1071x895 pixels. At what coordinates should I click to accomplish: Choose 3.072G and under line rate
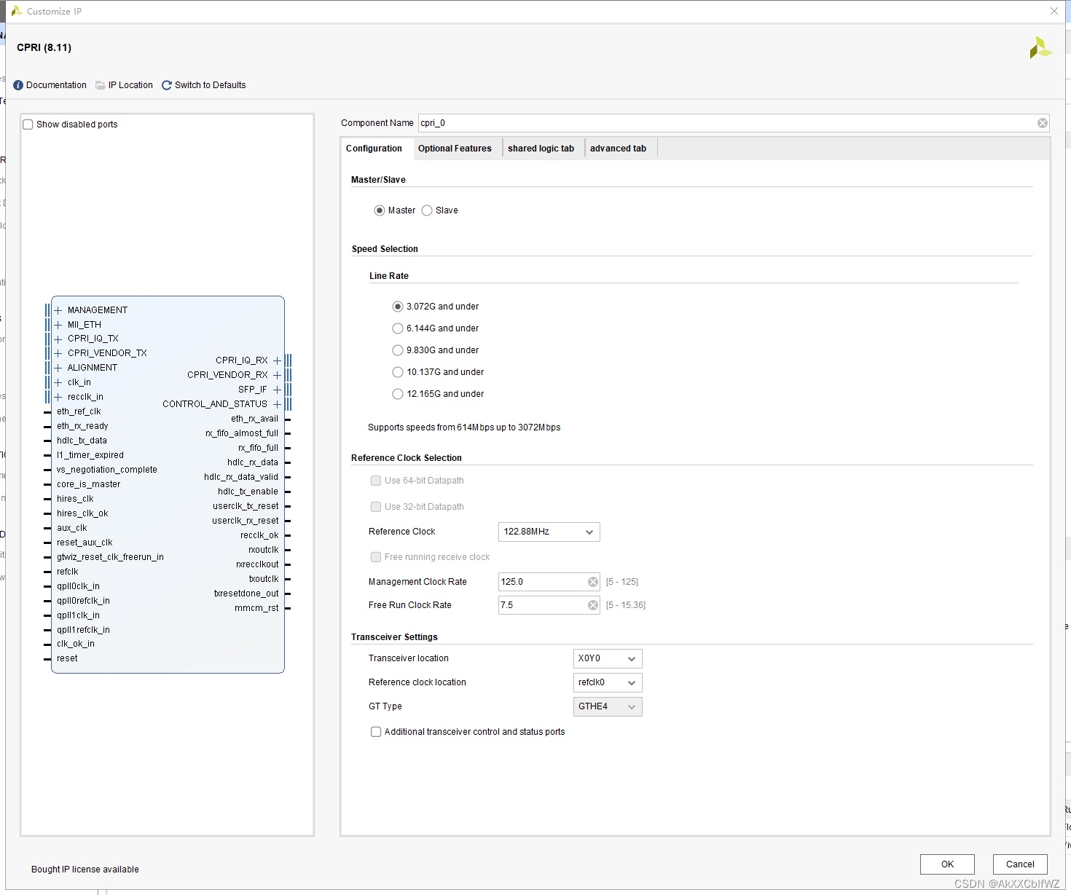(x=398, y=307)
